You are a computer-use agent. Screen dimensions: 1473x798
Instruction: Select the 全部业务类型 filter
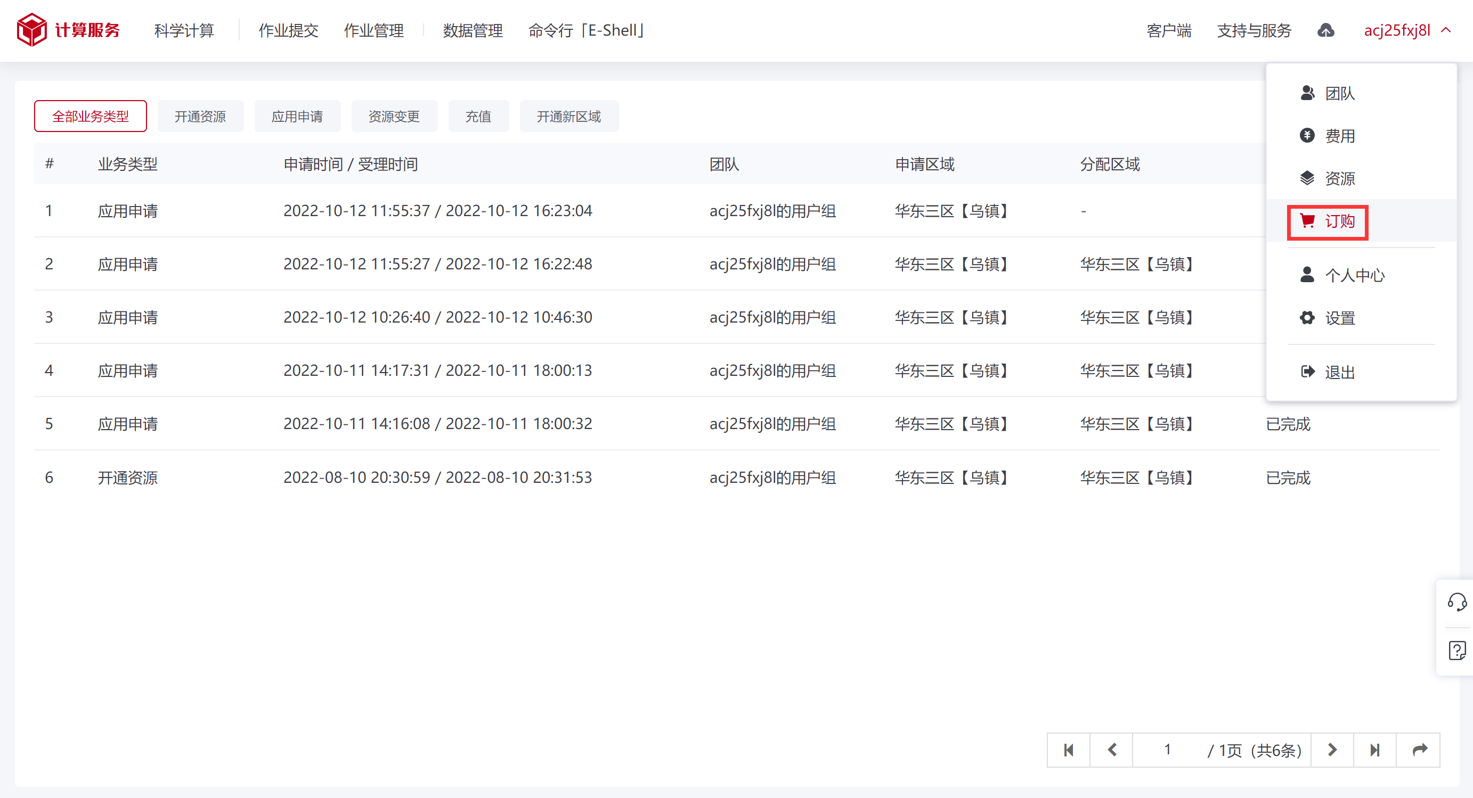click(91, 117)
